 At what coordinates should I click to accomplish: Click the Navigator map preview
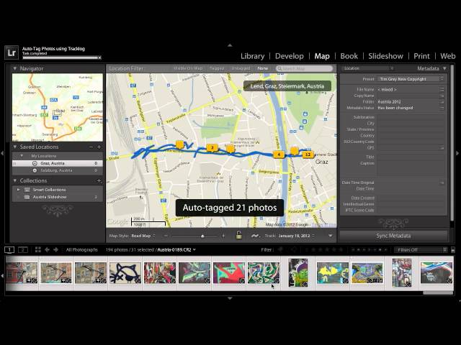pyautogui.click(x=58, y=107)
